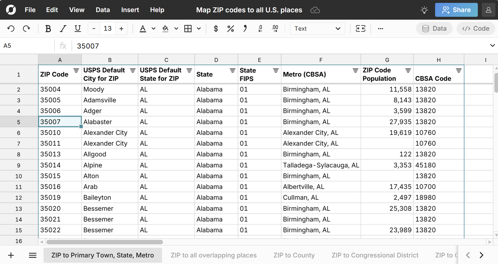Switch to ZIP to County tab
This screenshot has height=264, width=498.
tap(294, 255)
